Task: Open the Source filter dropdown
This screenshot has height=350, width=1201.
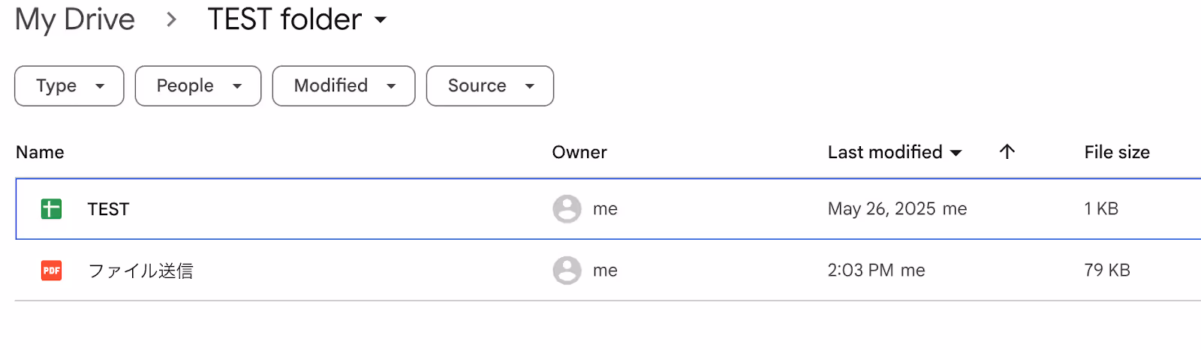Action: pyautogui.click(x=490, y=86)
